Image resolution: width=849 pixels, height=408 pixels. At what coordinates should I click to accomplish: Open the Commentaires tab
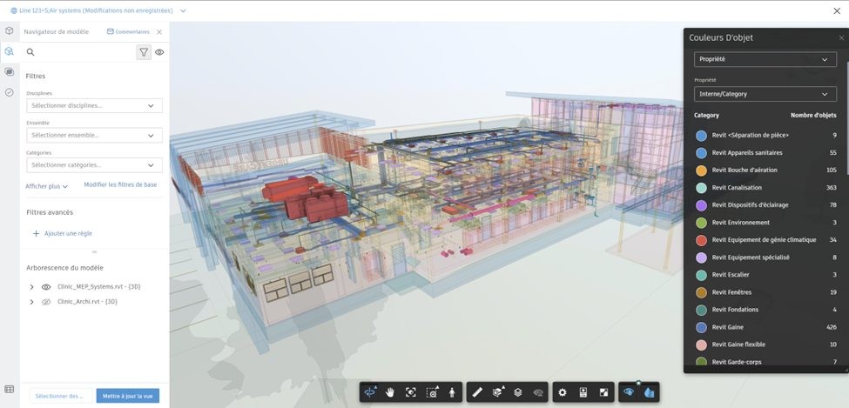pos(127,31)
